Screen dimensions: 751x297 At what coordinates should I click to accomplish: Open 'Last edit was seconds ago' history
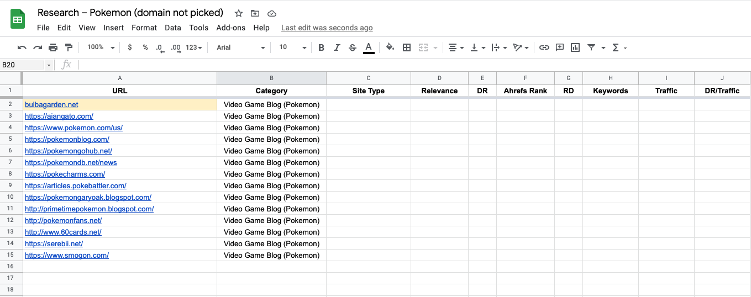tap(327, 28)
